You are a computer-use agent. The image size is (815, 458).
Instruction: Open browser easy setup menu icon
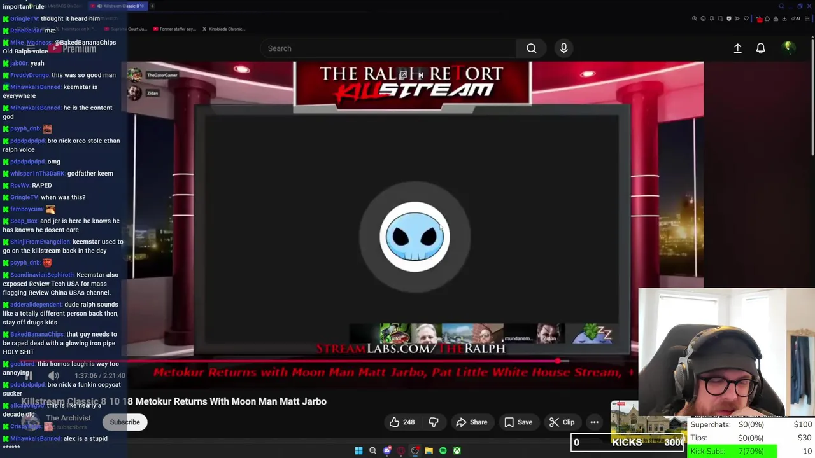pyautogui.click(x=807, y=18)
